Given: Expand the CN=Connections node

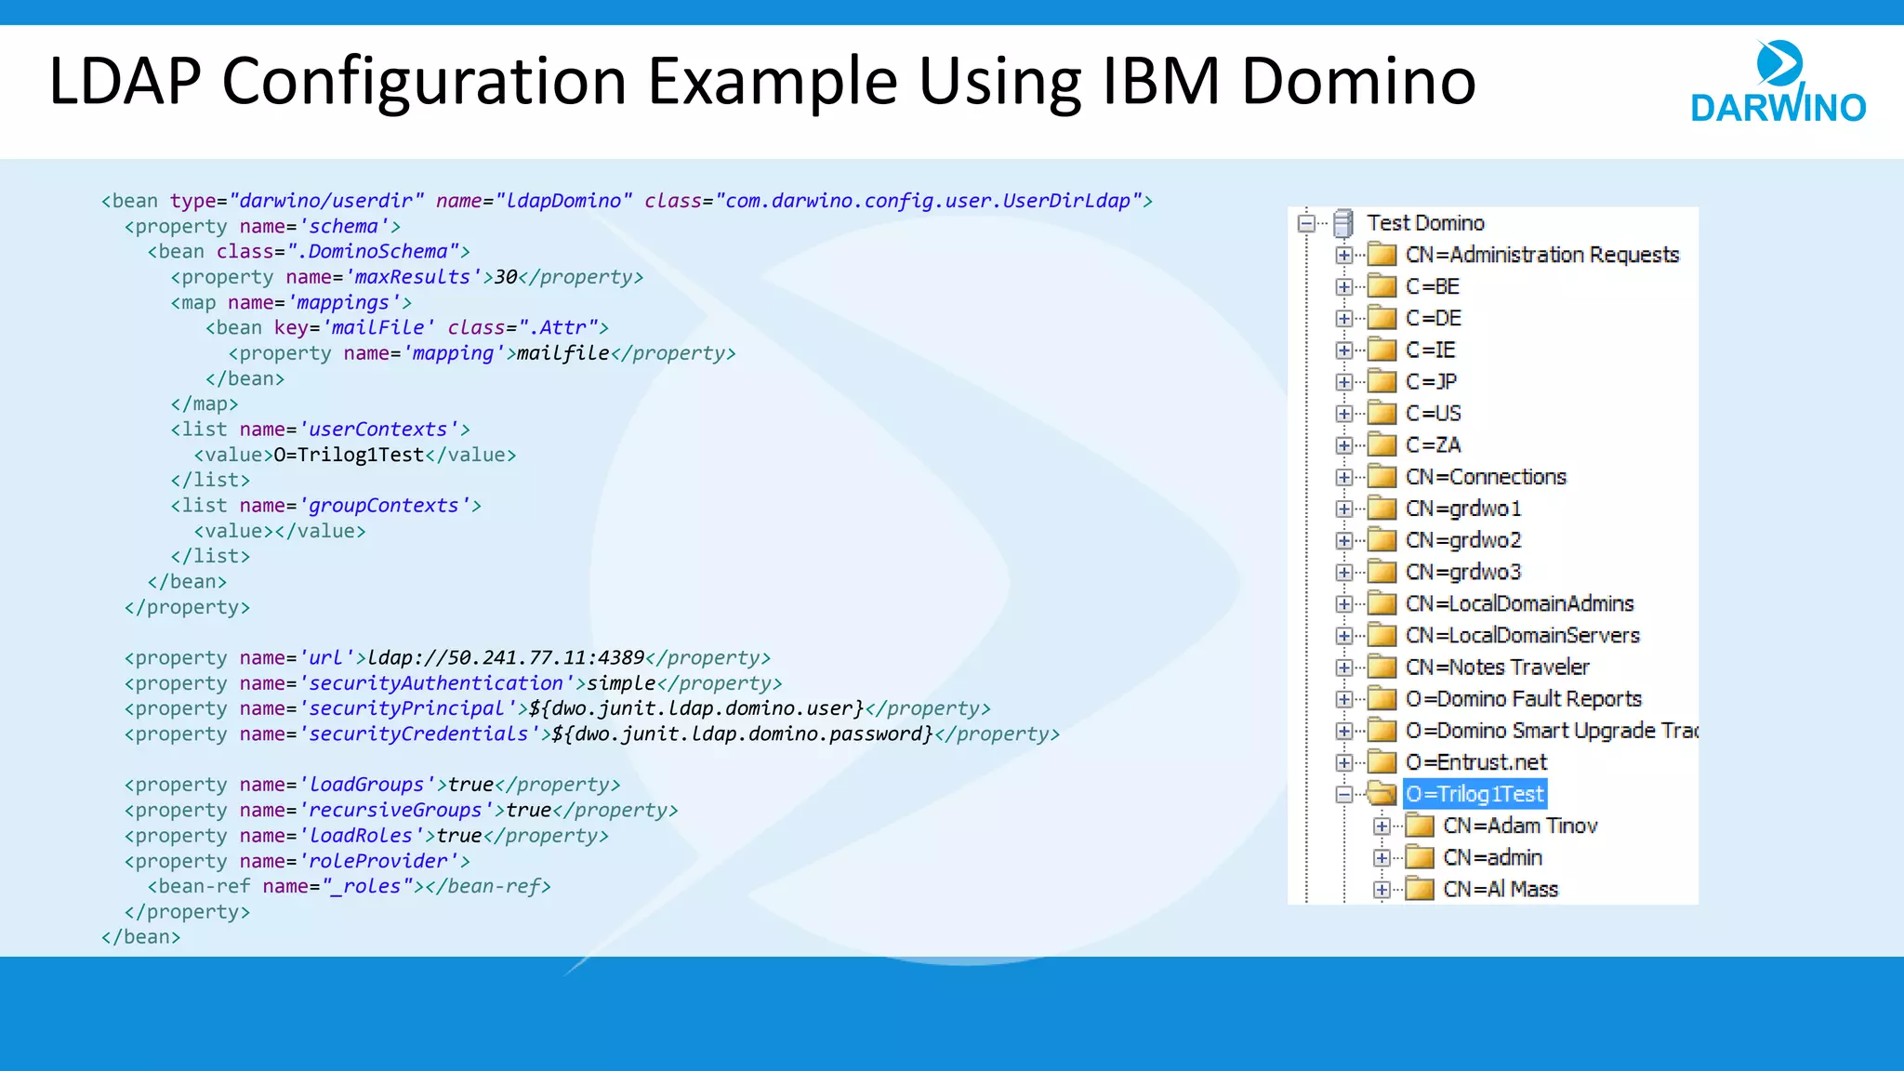Looking at the screenshot, I should [x=1343, y=477].
